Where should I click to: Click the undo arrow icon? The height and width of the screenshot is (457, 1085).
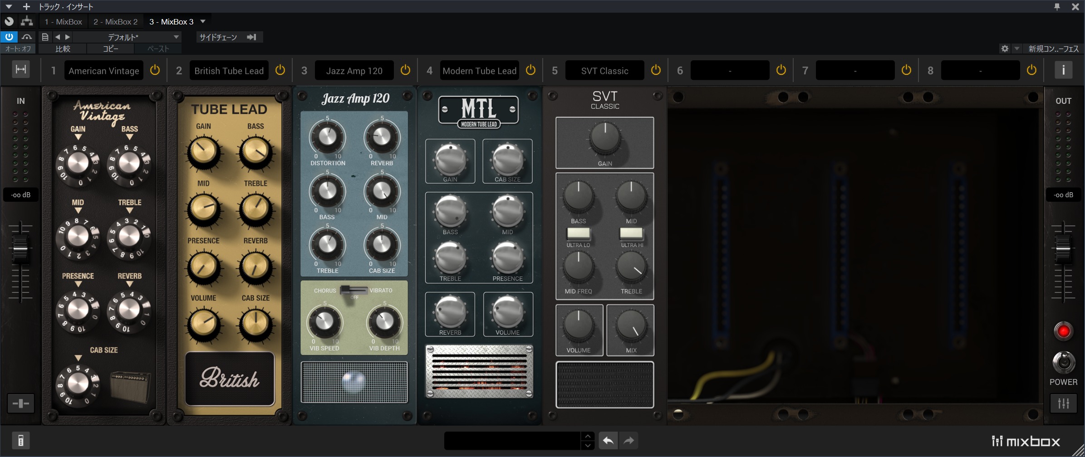coord(608,440)
